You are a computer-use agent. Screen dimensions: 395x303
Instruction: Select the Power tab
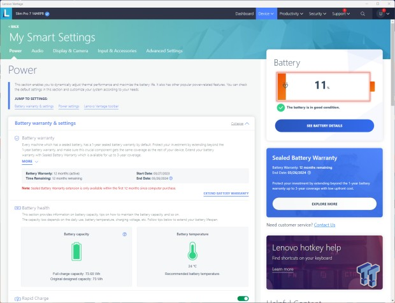pos(15,51)
